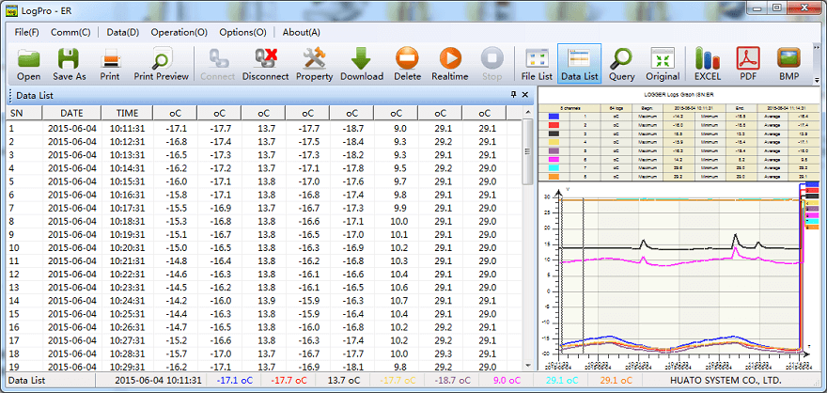This screenshot has width=827, height=393.
Task: Disconnect the logger using the Disconnect icon
Action: tap(265, 64)
